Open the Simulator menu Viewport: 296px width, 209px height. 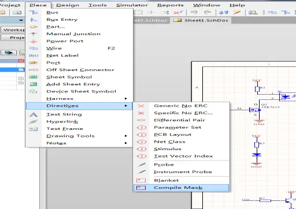[x=132, y=5]
